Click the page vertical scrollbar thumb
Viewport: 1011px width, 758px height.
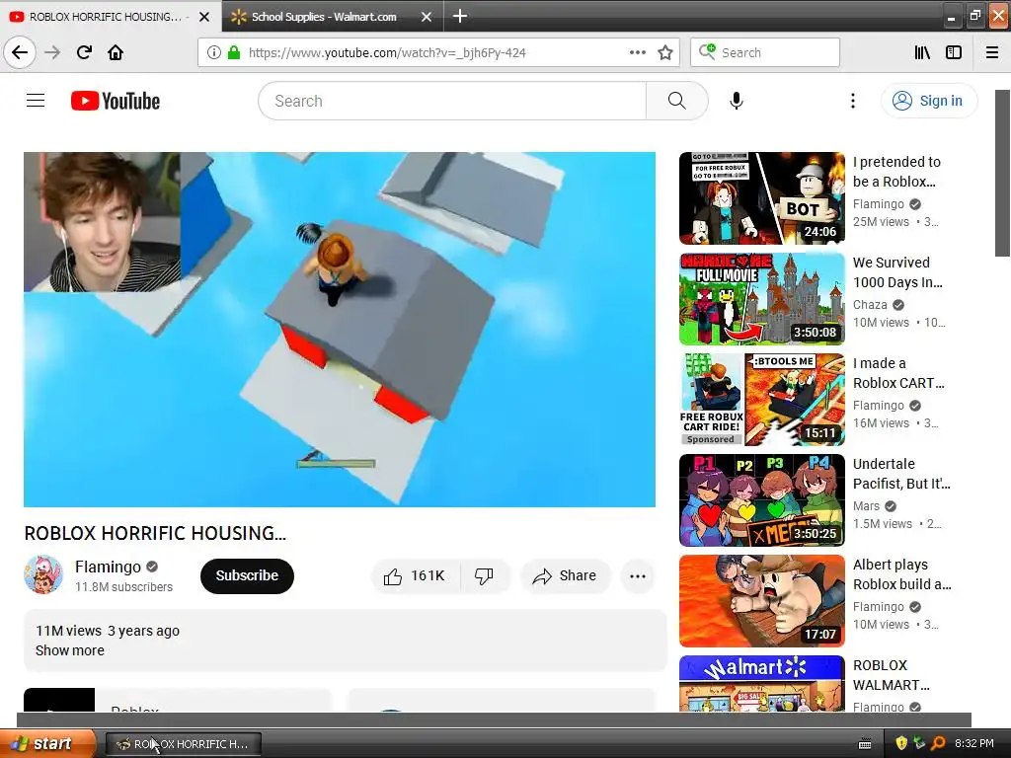[1002, 173]
